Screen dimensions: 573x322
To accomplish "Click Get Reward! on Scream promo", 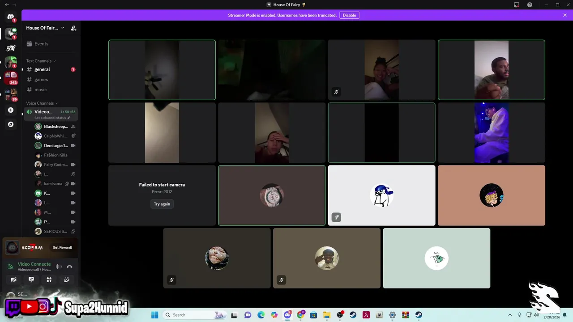I will tap(62, 247).
